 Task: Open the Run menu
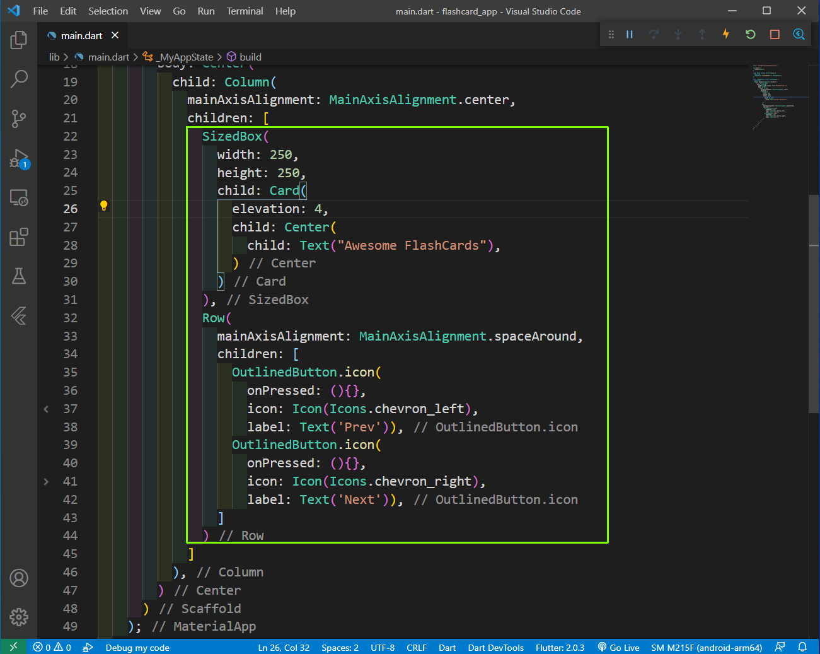(x=206, y=11)
